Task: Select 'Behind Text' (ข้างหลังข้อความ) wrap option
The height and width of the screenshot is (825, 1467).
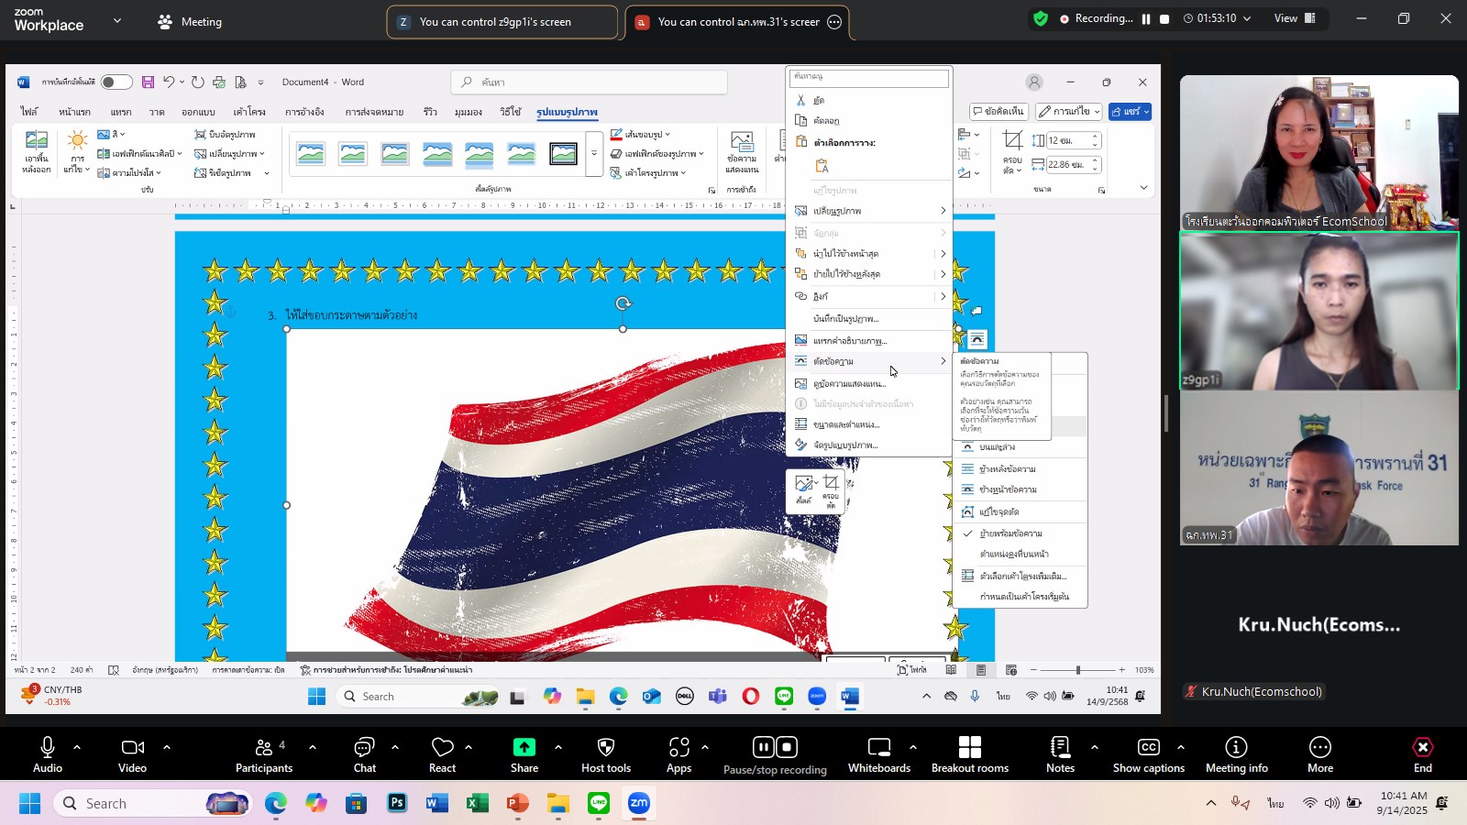Action: coord(1007,469)
